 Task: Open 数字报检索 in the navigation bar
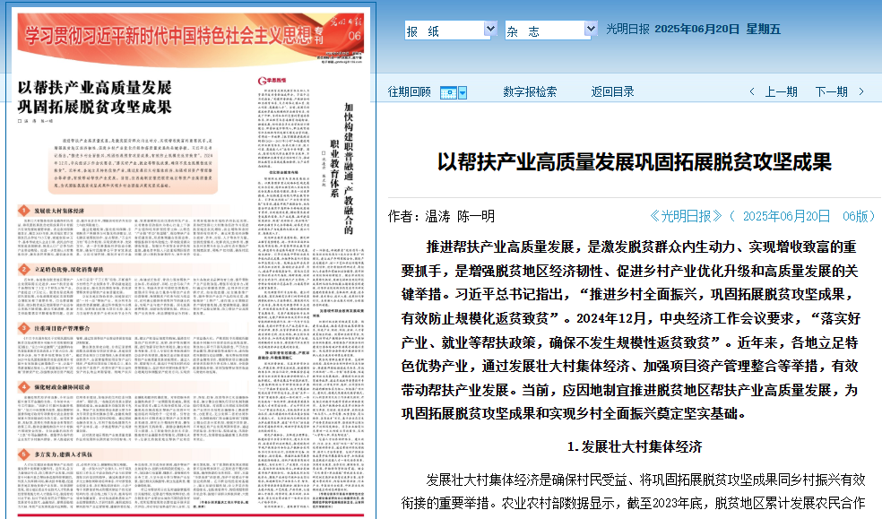(x=530, y=91)
